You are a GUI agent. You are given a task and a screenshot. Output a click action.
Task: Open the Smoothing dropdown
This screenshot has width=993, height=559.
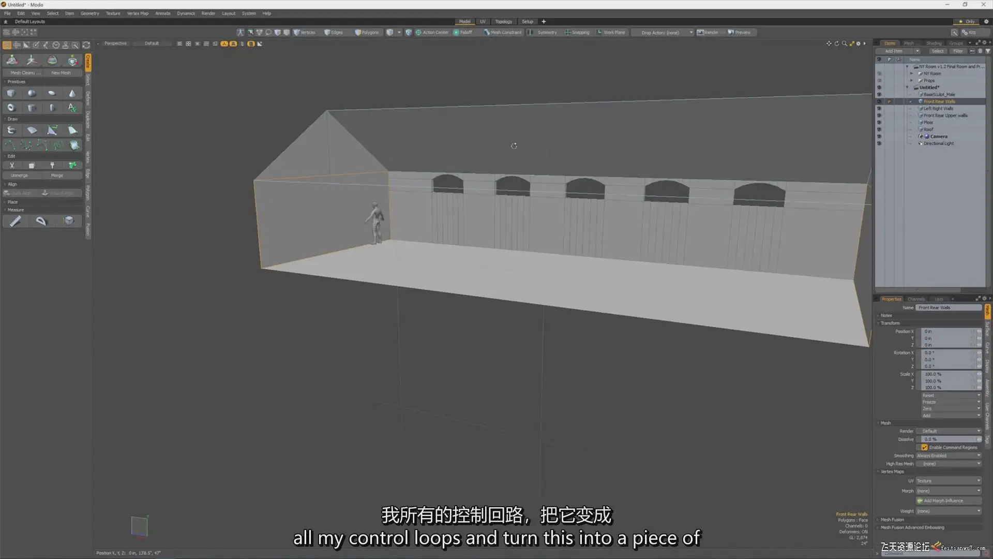click(x=949, y=455)
